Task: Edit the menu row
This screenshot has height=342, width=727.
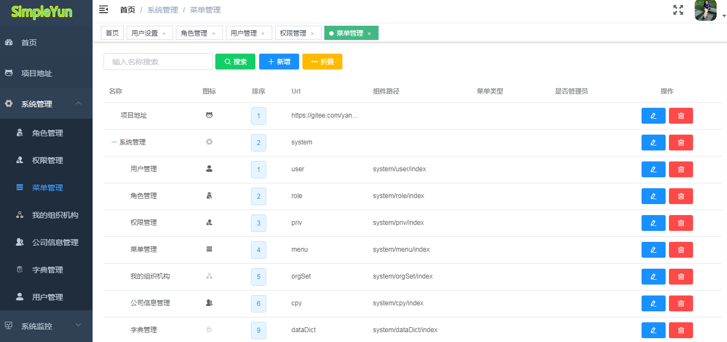Action: 654,250
